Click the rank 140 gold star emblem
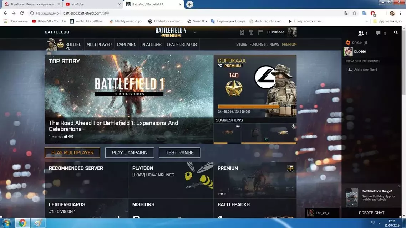406x228 pixels. click(234, 88)
